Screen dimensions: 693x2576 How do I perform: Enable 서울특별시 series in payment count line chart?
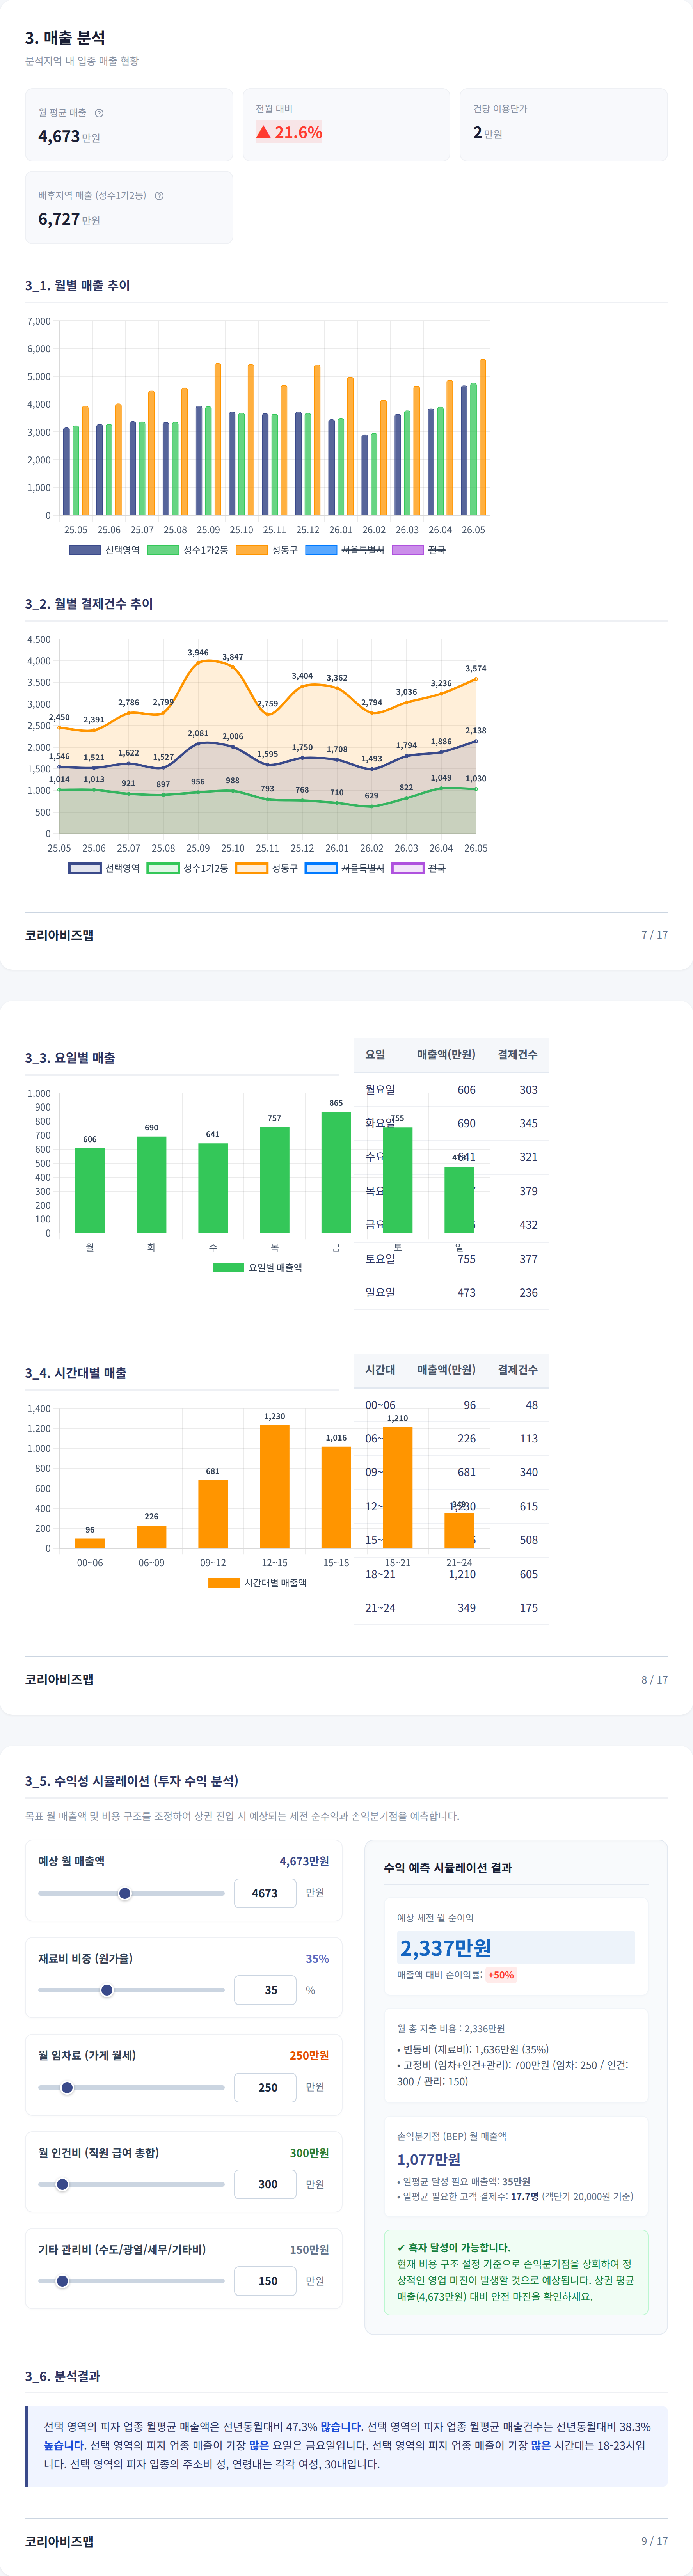[344, 868]
